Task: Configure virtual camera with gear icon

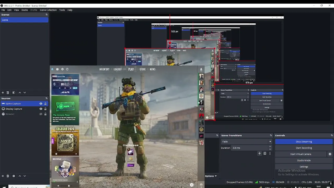Action: click(330, 154)
